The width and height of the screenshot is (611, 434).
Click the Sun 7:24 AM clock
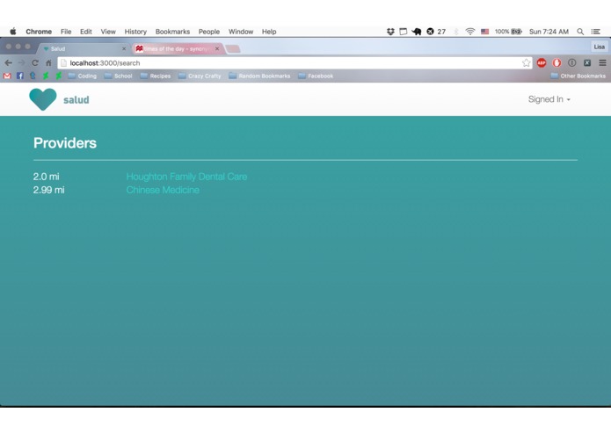pyautogui.click(x=549, y=32)
